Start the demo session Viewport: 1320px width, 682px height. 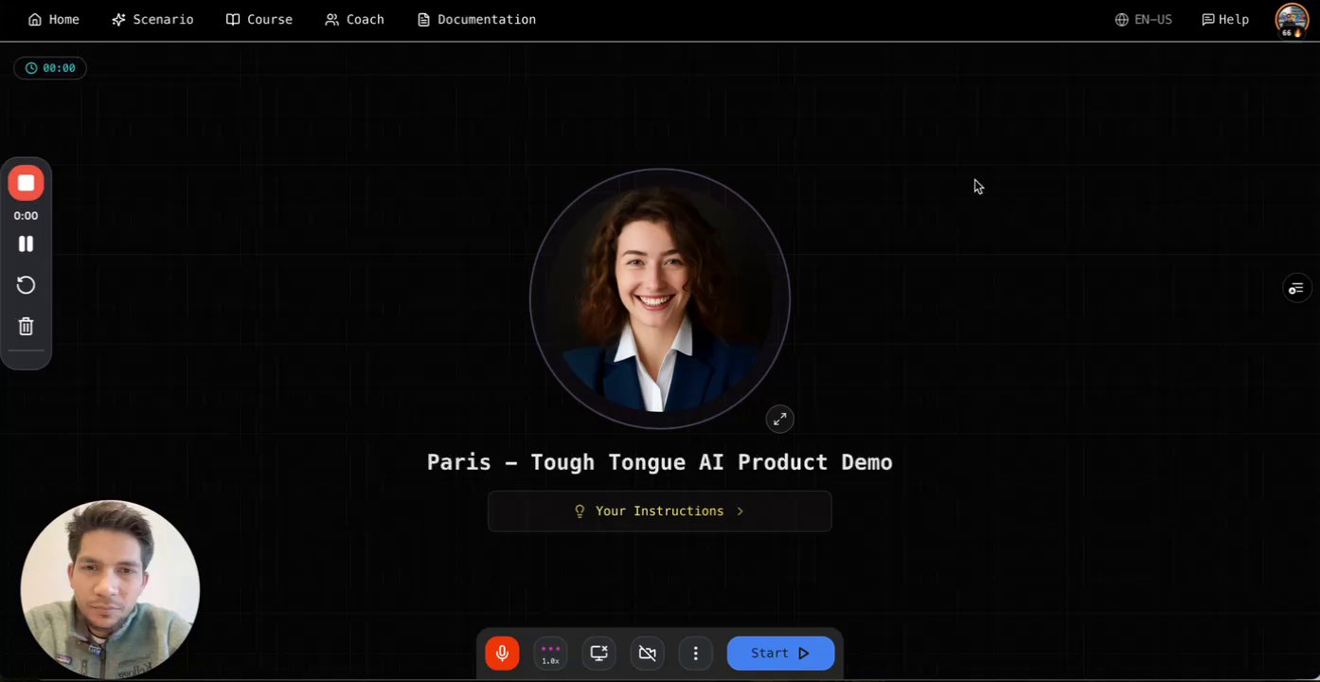pyautogui.click(x=780, y=653)
